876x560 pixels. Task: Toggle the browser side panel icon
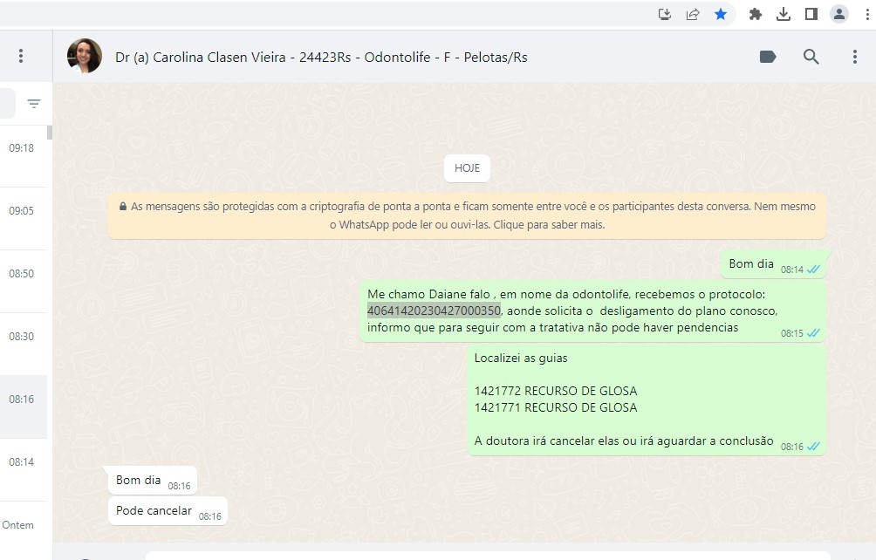pos(811,14)
